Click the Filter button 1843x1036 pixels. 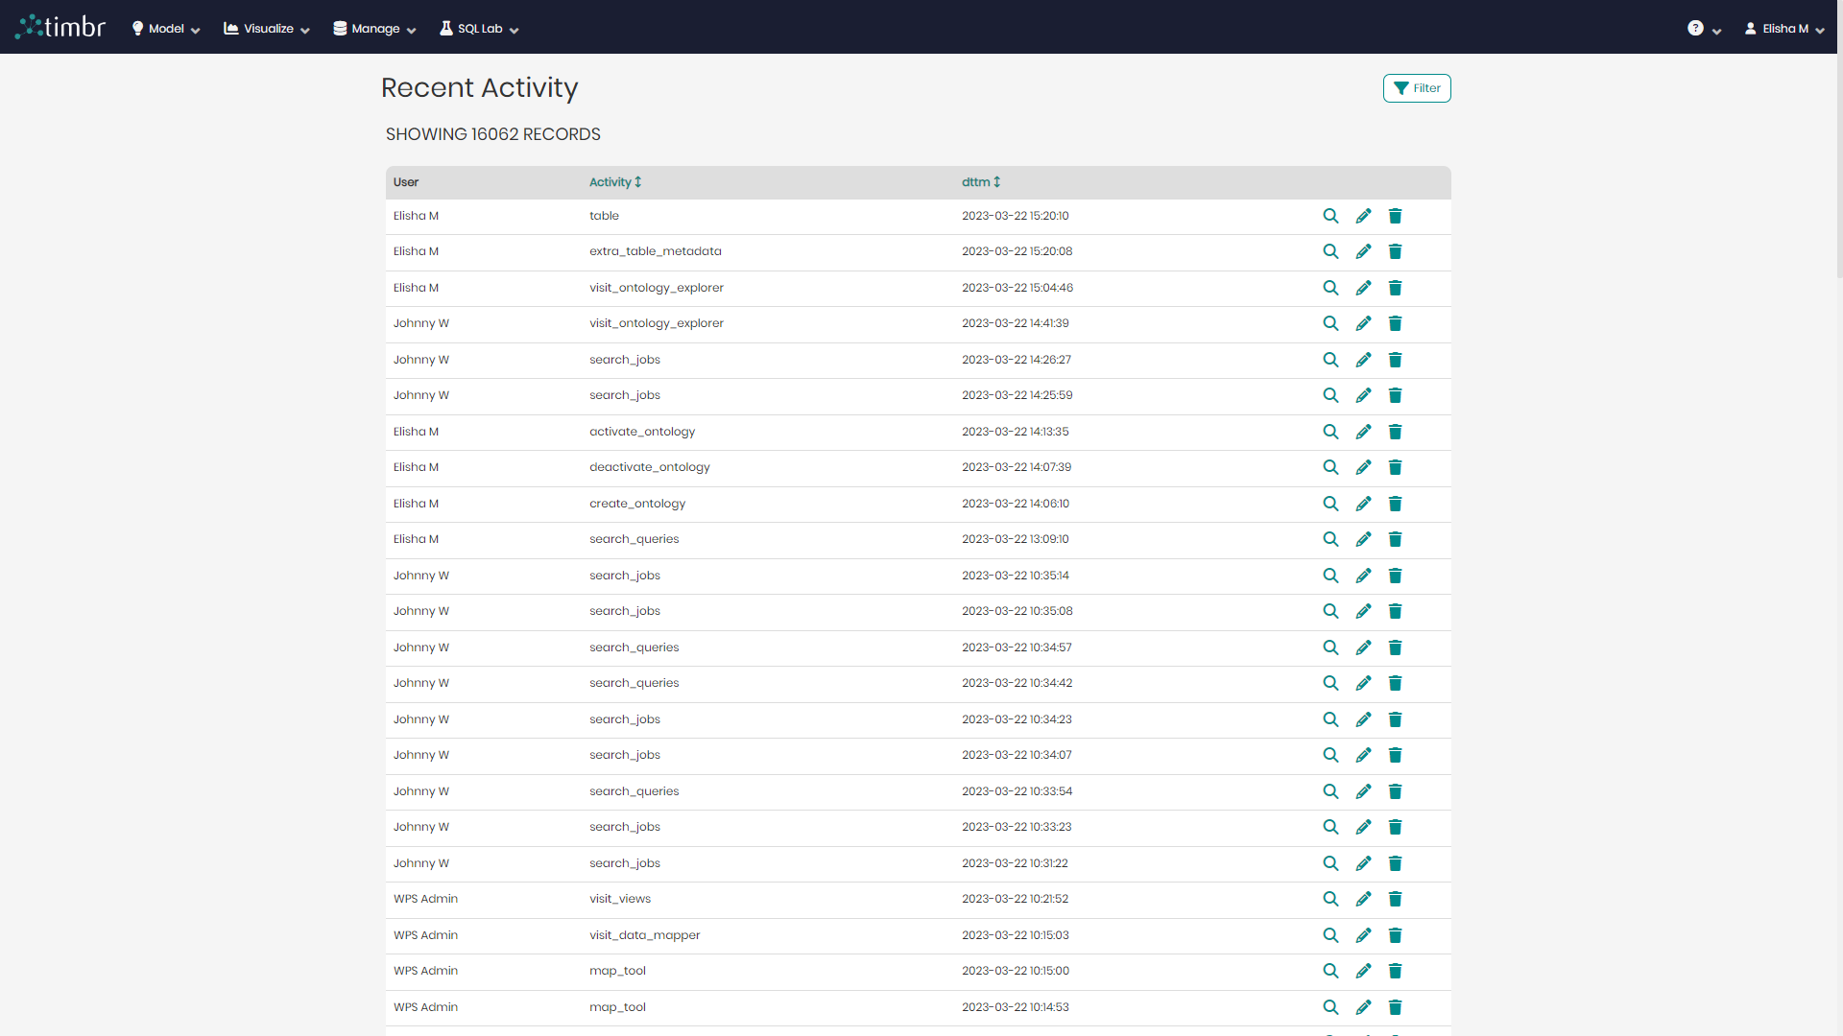1417,87
